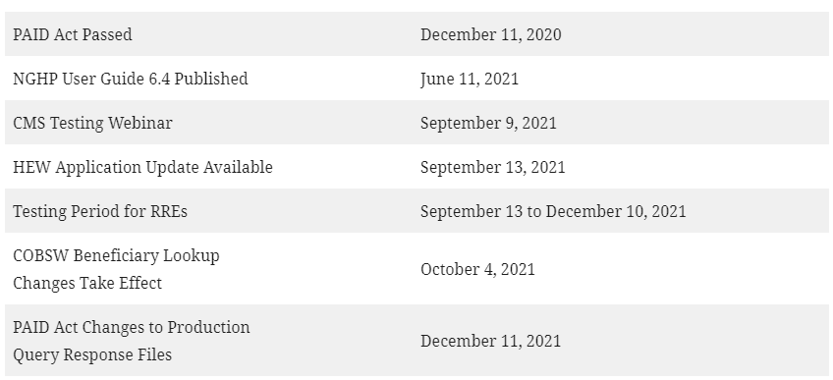Select the June 11, 2021 date
This screenshot has height=380, width=833.
click(x=470, y=80)
